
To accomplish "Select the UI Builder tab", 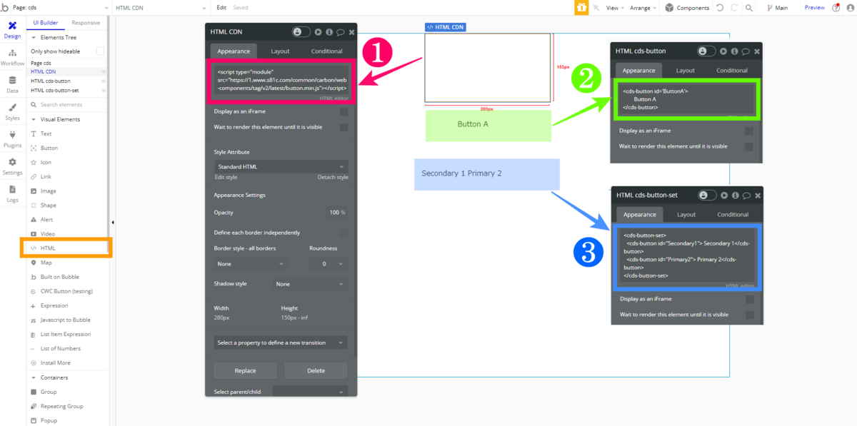I will pos(46,23).
